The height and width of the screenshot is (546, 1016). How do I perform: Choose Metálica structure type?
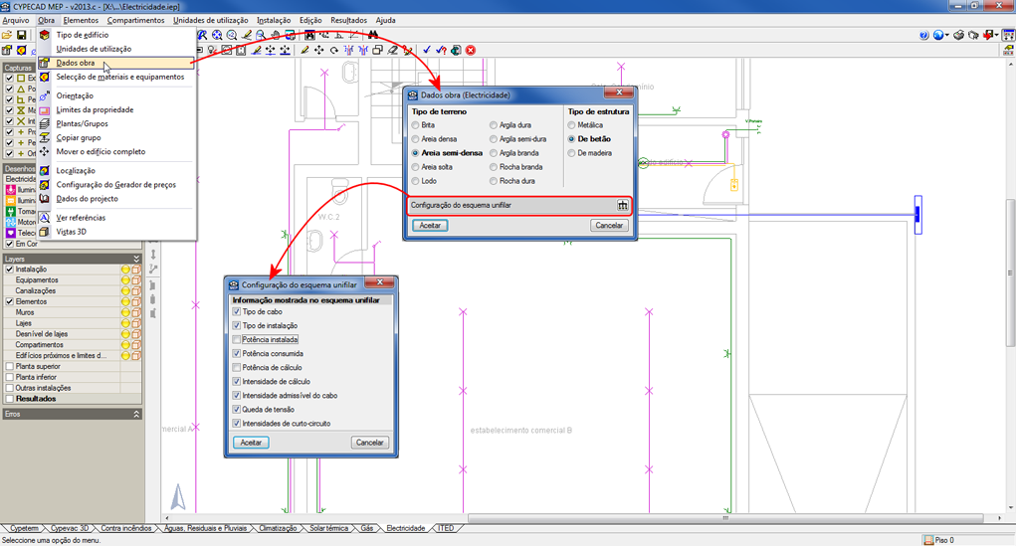coord(571,126)
